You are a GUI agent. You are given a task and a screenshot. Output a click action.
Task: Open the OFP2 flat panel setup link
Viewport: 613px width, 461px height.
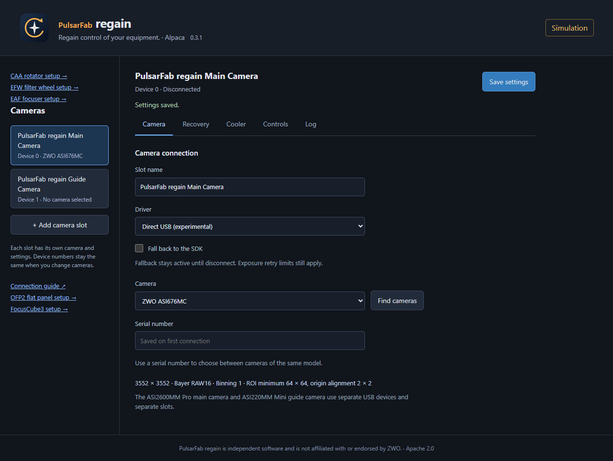[44, 297]
